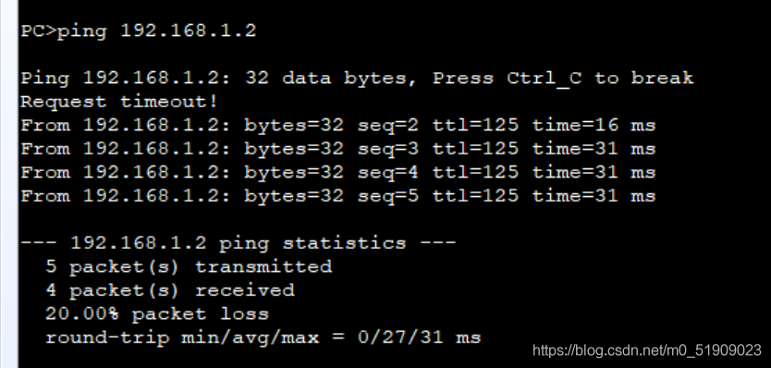Click the PC> prompt text

click(x=38, y=31)
